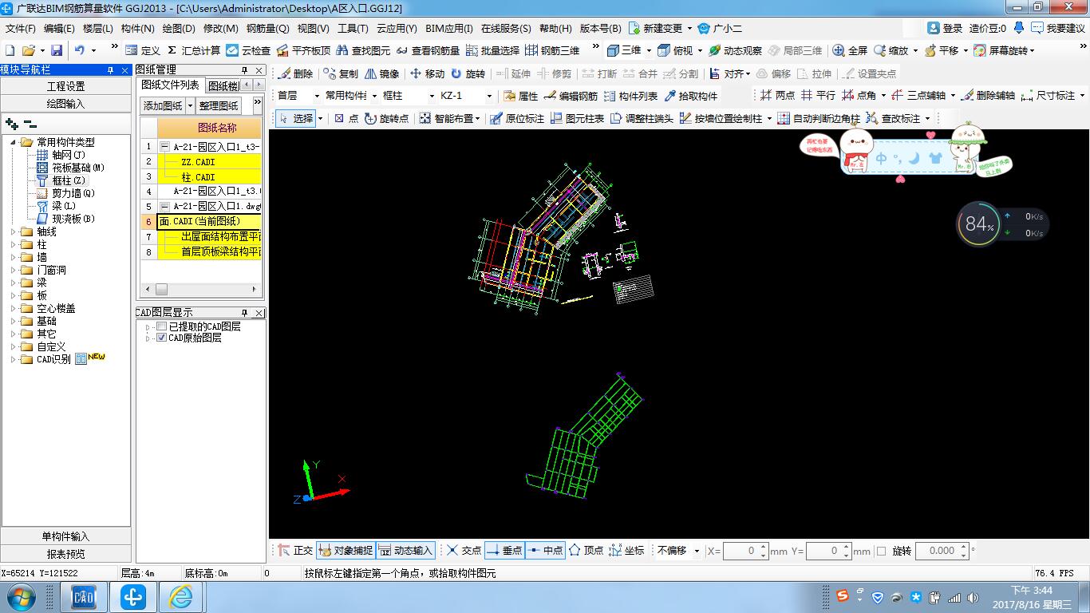Click the 定义 (Define) toolbar icon
1090x613 pixels.
pos(143,50)
